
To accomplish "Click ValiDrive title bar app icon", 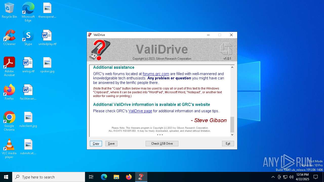I will [x=90, y=35].
